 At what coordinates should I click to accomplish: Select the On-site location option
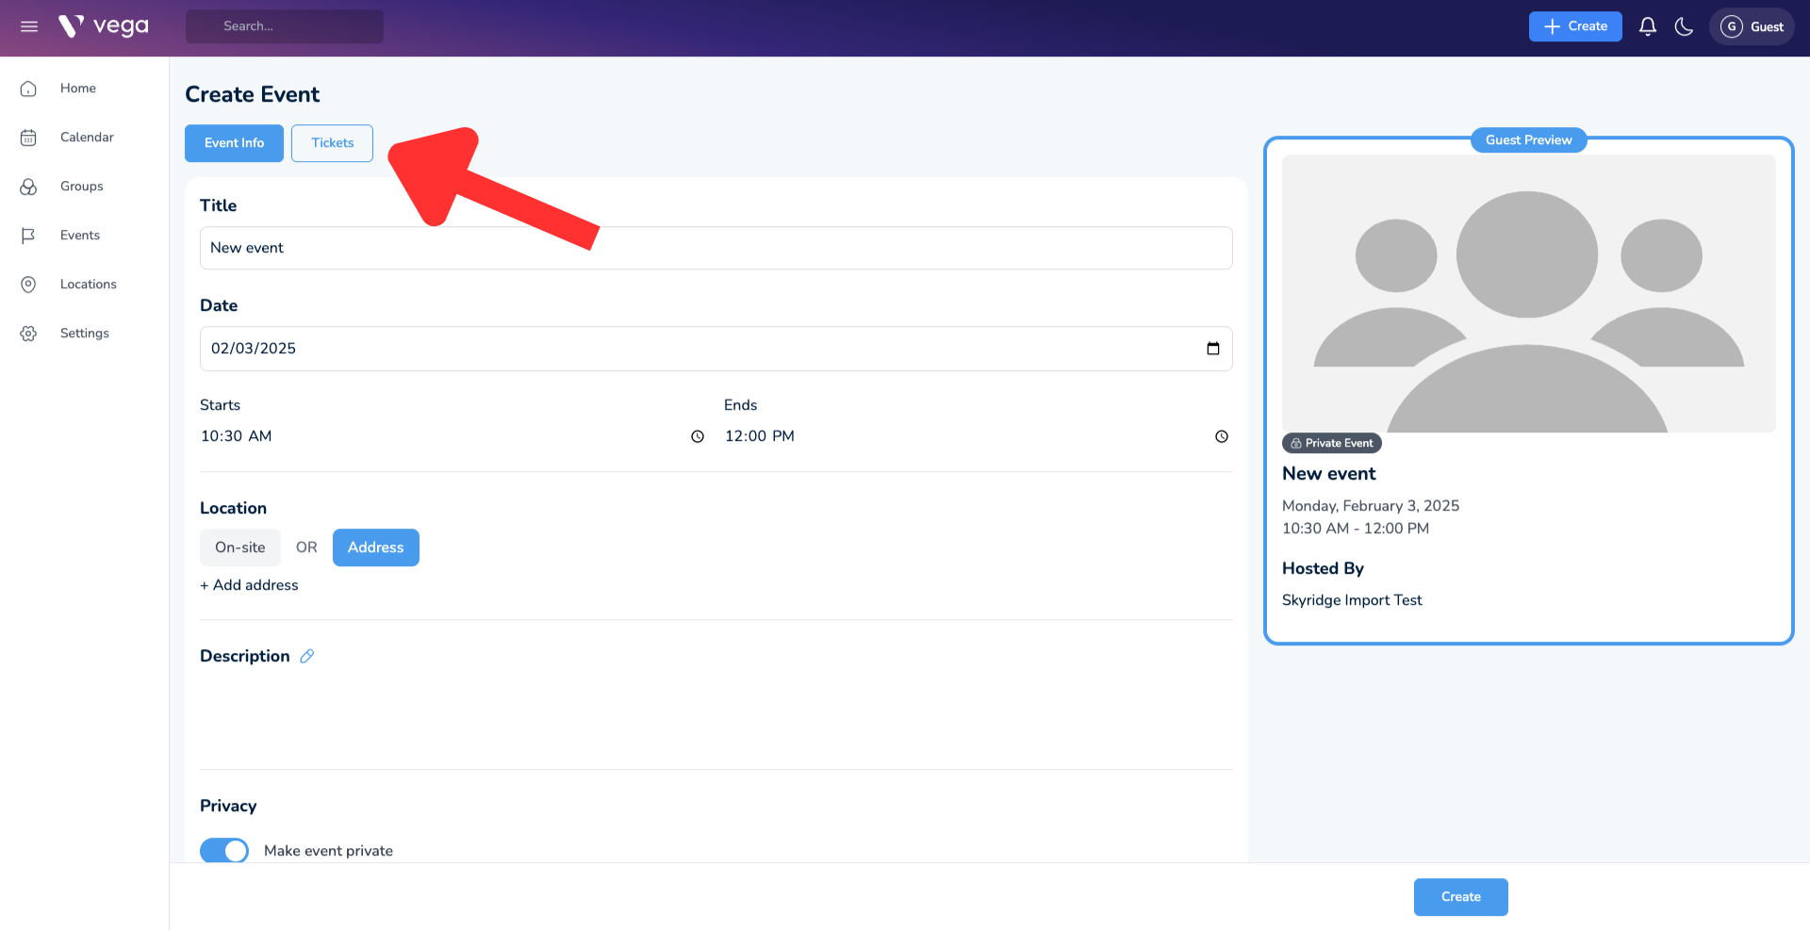[240, 547]
